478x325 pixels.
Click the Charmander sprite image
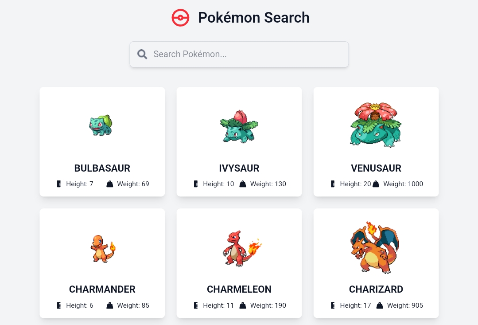(102, 248)
